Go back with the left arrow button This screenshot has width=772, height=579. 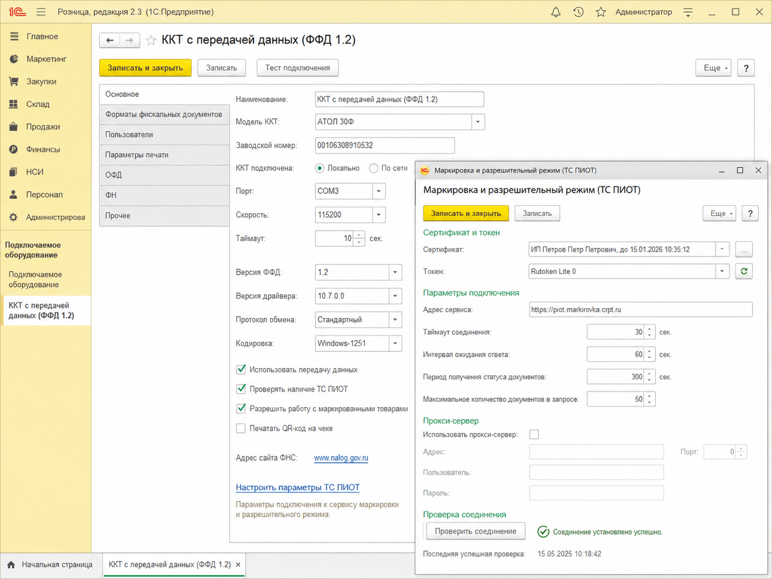click(110, 40)
